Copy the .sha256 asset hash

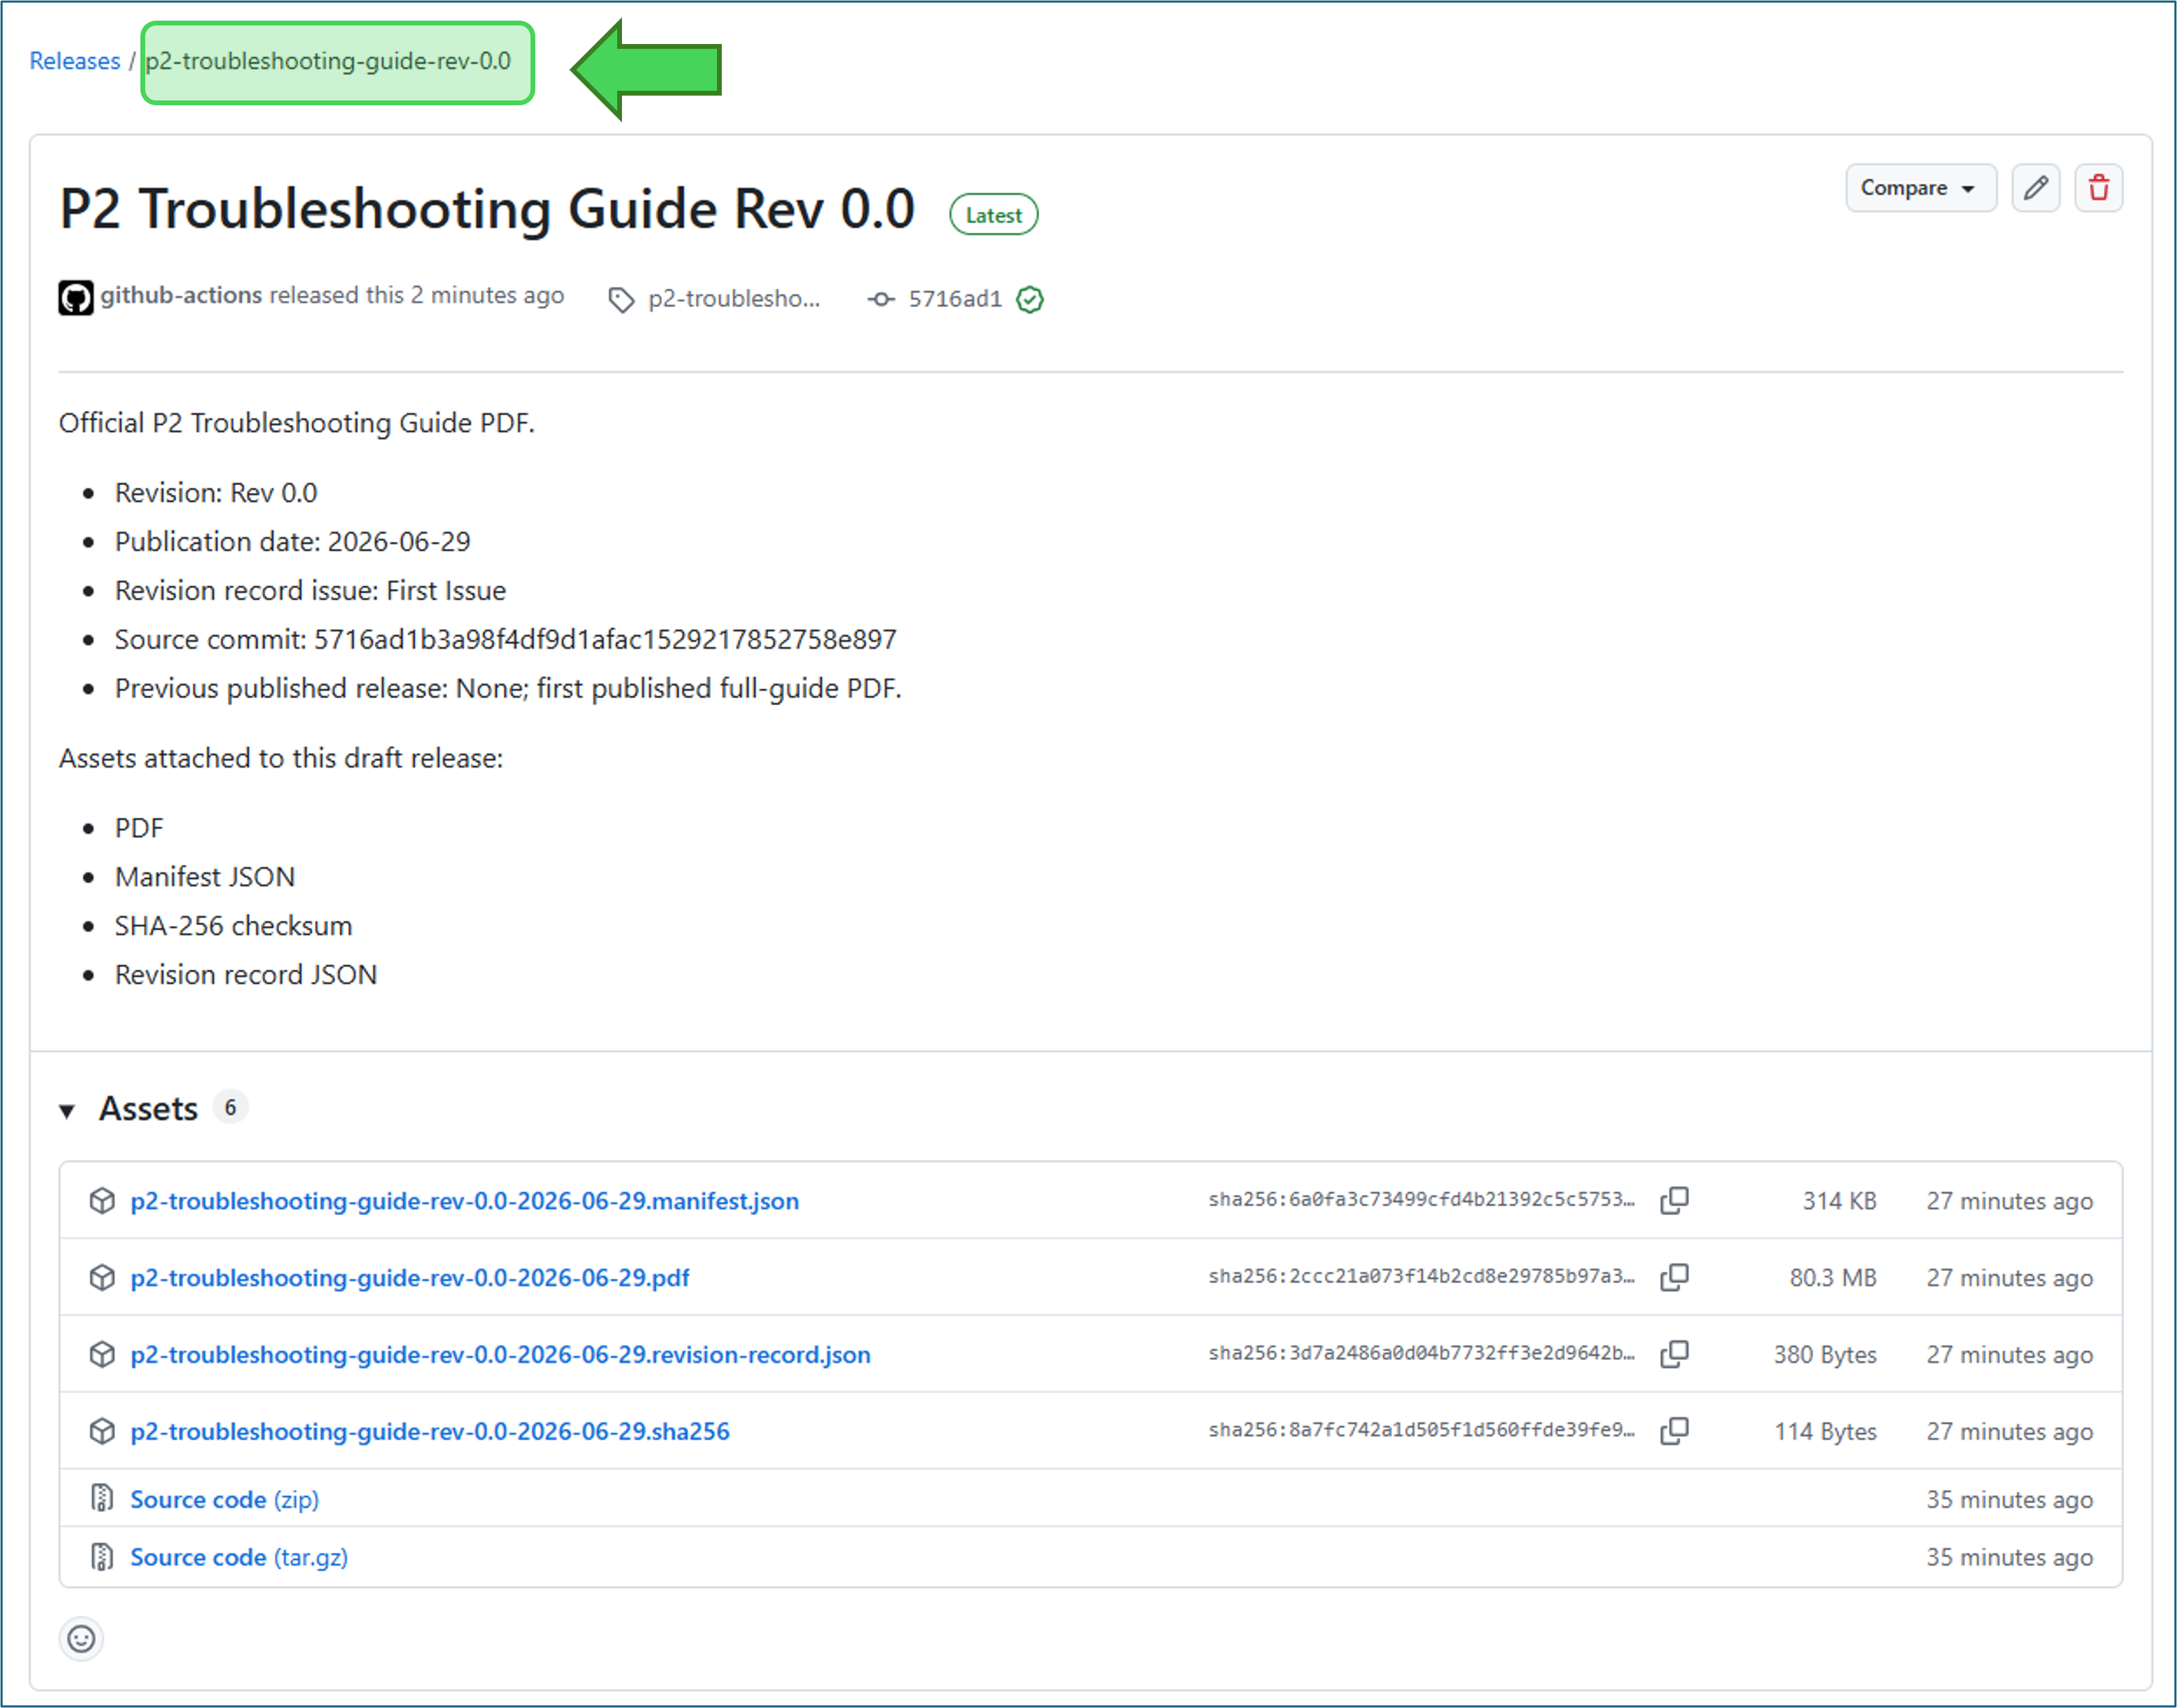click(1674, 1431)
